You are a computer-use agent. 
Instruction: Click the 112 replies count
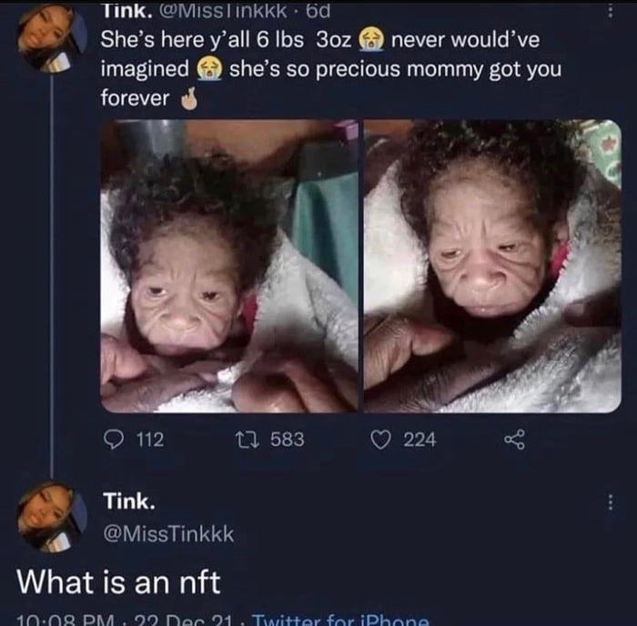[150, 440]
